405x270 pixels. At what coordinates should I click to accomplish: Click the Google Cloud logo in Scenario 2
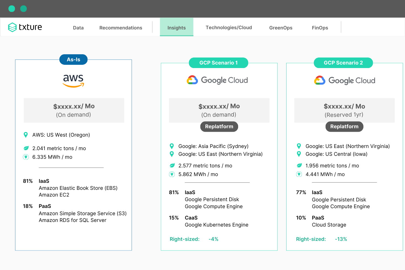click(345, 80)
